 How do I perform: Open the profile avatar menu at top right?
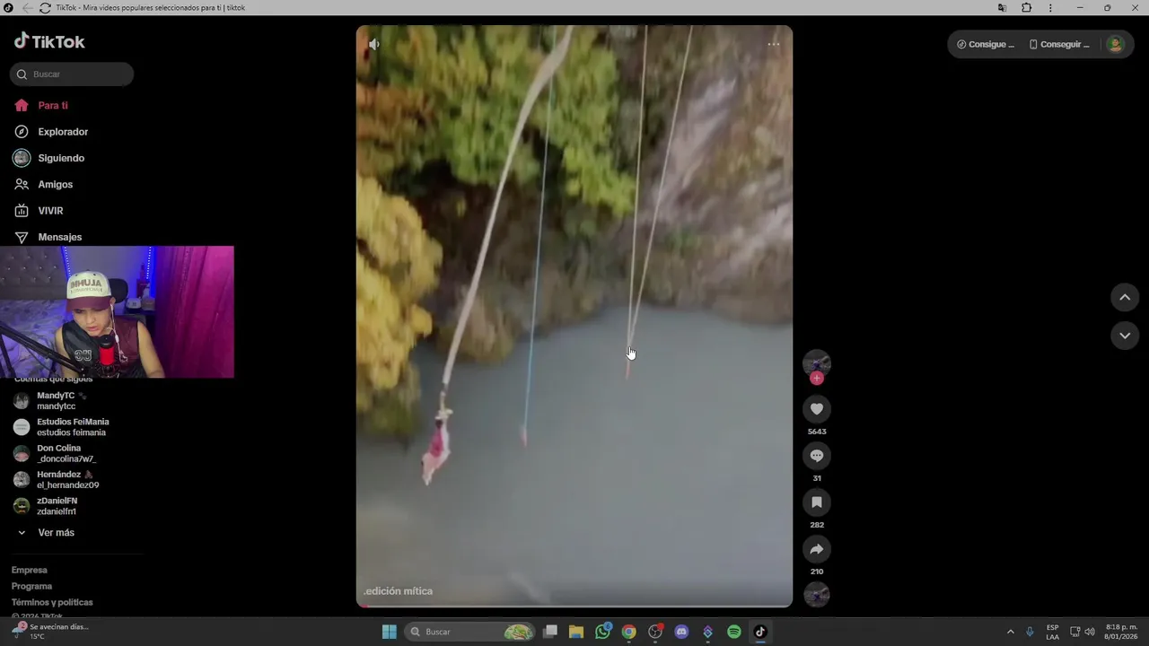click(x=1115, y=44)
